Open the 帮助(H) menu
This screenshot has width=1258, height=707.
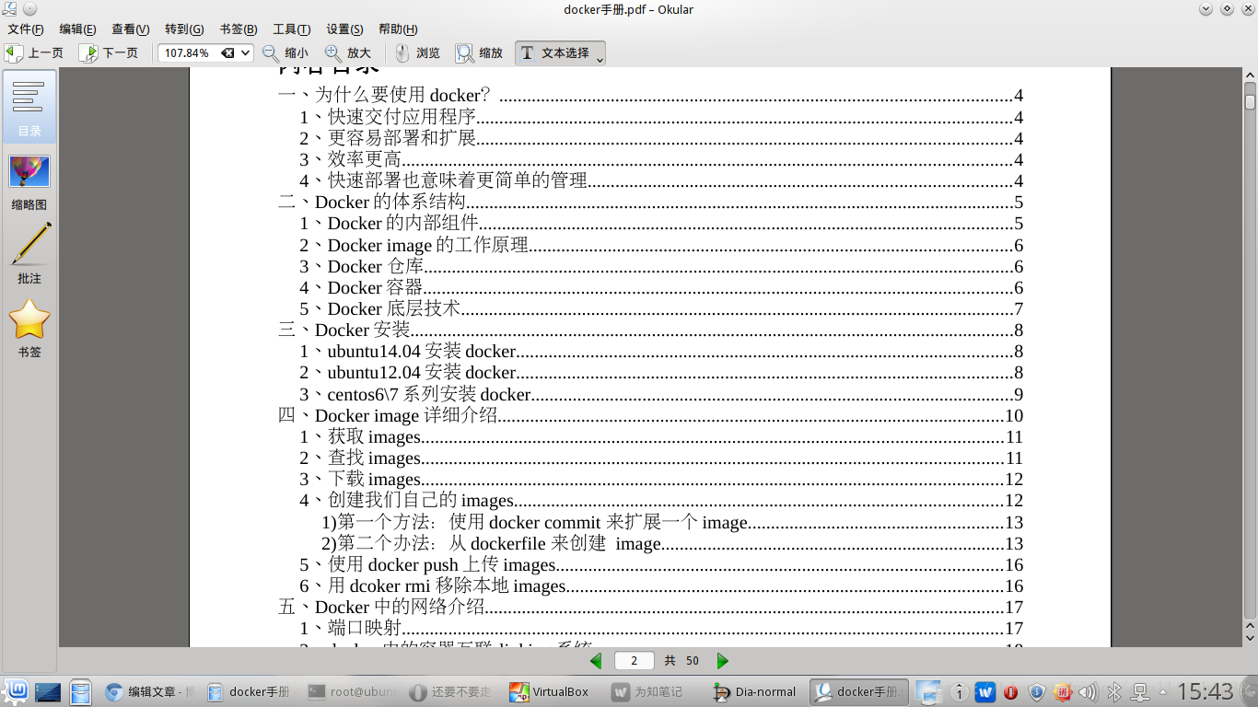coord(398,29)
